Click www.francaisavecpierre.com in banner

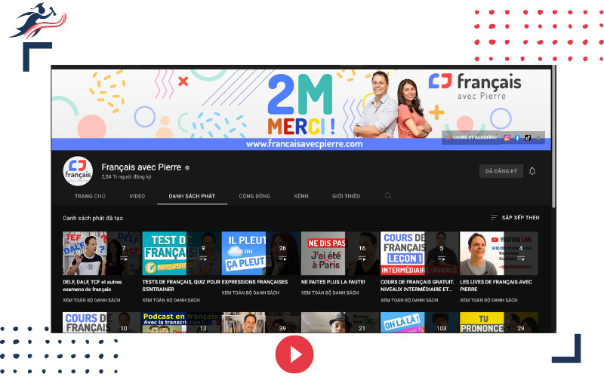tap(304, 144)
